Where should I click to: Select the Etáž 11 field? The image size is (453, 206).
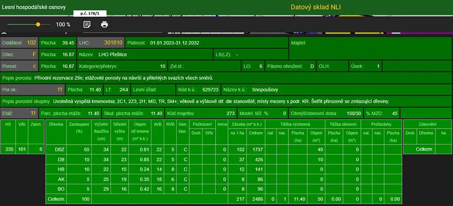pos(19,113)
